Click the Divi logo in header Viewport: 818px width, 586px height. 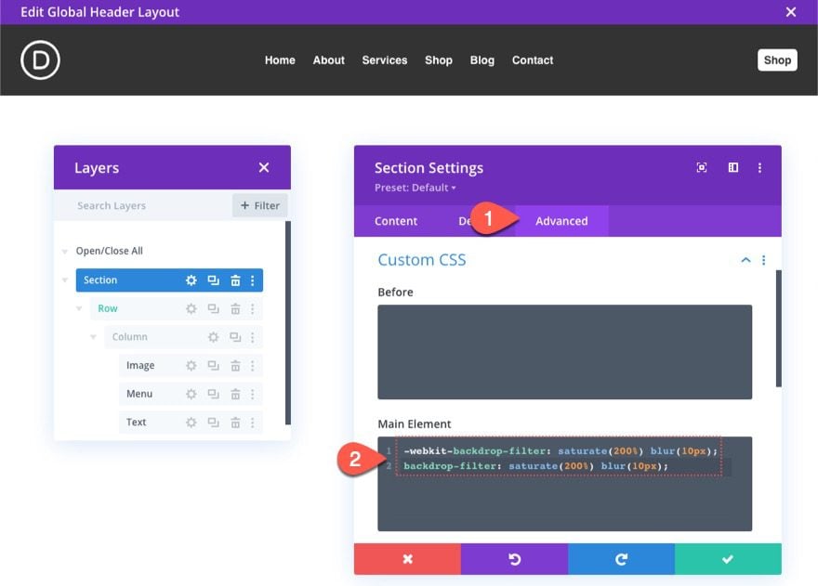coord(40,60)
